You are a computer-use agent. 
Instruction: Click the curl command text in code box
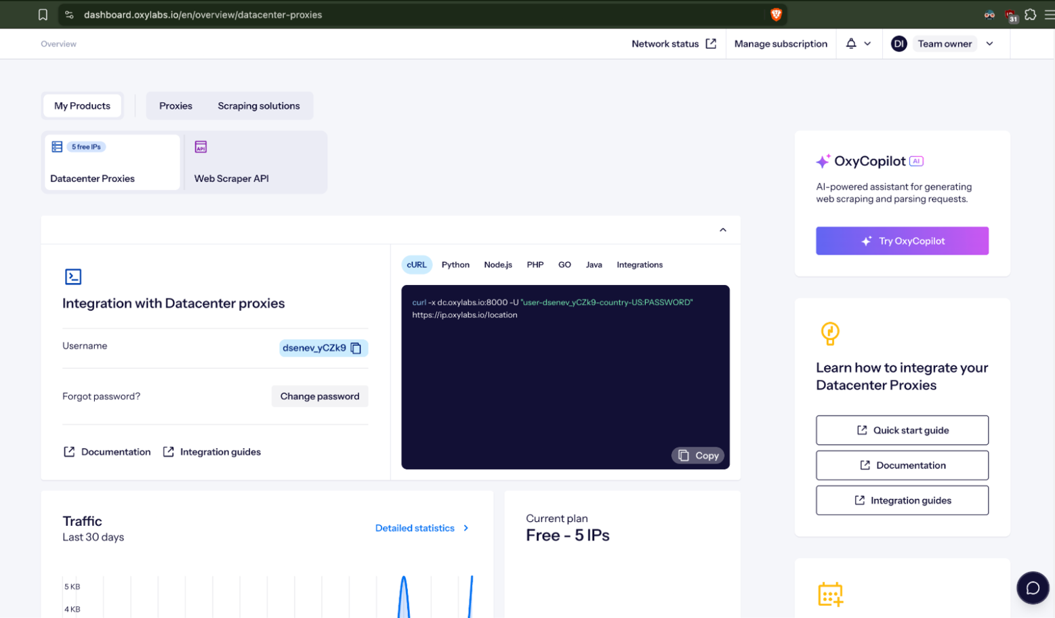tap(552, 309)
